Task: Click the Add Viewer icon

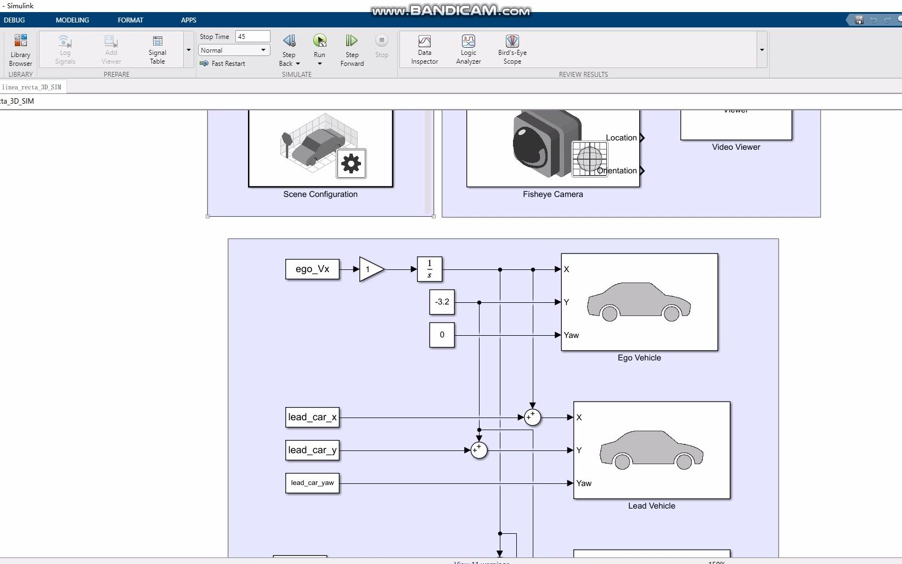Action: pos(111,48)
